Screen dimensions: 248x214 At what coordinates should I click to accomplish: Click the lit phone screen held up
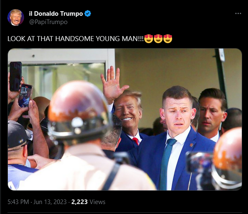pyautogui.click(x=25, y=96)
